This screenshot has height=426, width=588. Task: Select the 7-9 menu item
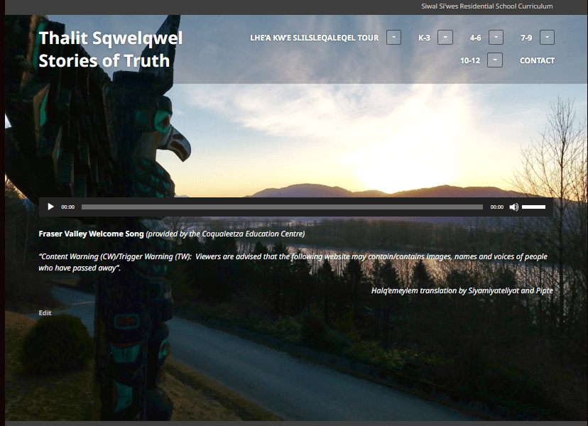526,38
